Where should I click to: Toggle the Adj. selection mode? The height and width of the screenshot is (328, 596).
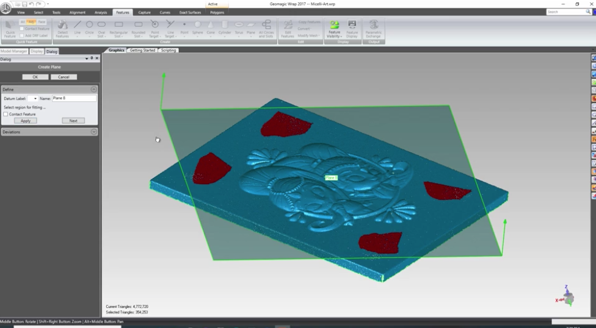(32, 22)
